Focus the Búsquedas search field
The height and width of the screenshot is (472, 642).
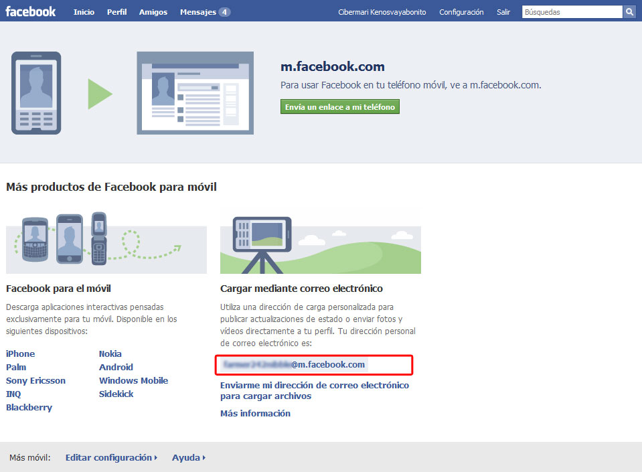[x=572, y=12]
